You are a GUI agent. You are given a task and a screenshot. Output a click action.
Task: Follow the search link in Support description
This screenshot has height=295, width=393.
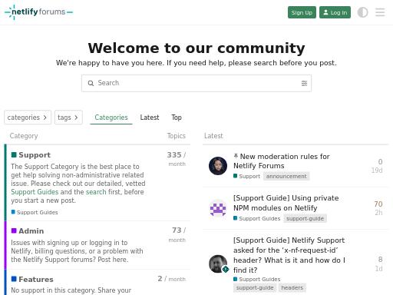[x=96, y=192]
